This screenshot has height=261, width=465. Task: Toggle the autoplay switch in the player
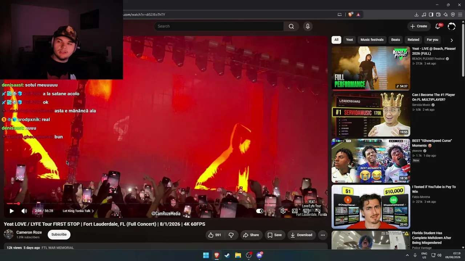click(260, 211)
